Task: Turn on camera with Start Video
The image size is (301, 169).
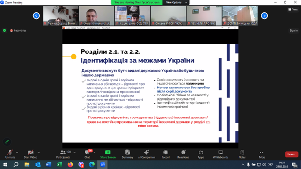Action: point(30,154)
